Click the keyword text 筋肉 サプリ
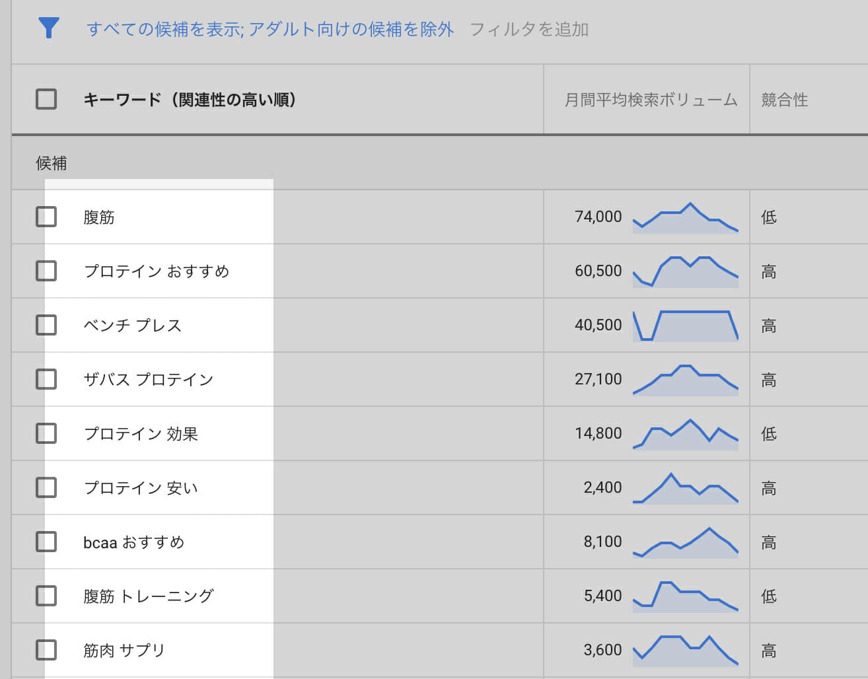The width and height of the screenshot is (868, 679). click(124, 651)
